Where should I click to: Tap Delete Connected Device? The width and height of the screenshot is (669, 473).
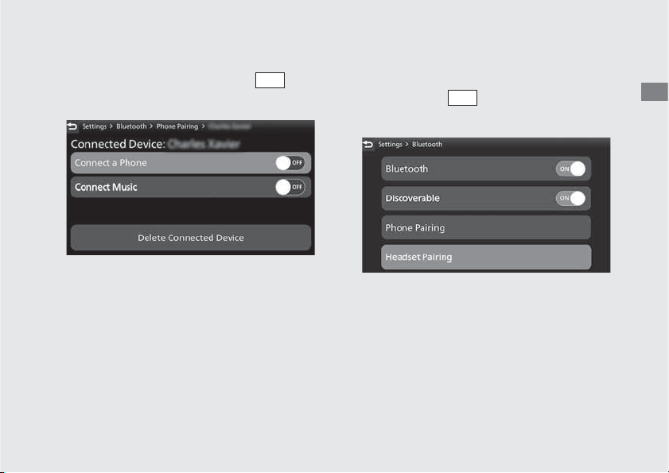point(191,238)
